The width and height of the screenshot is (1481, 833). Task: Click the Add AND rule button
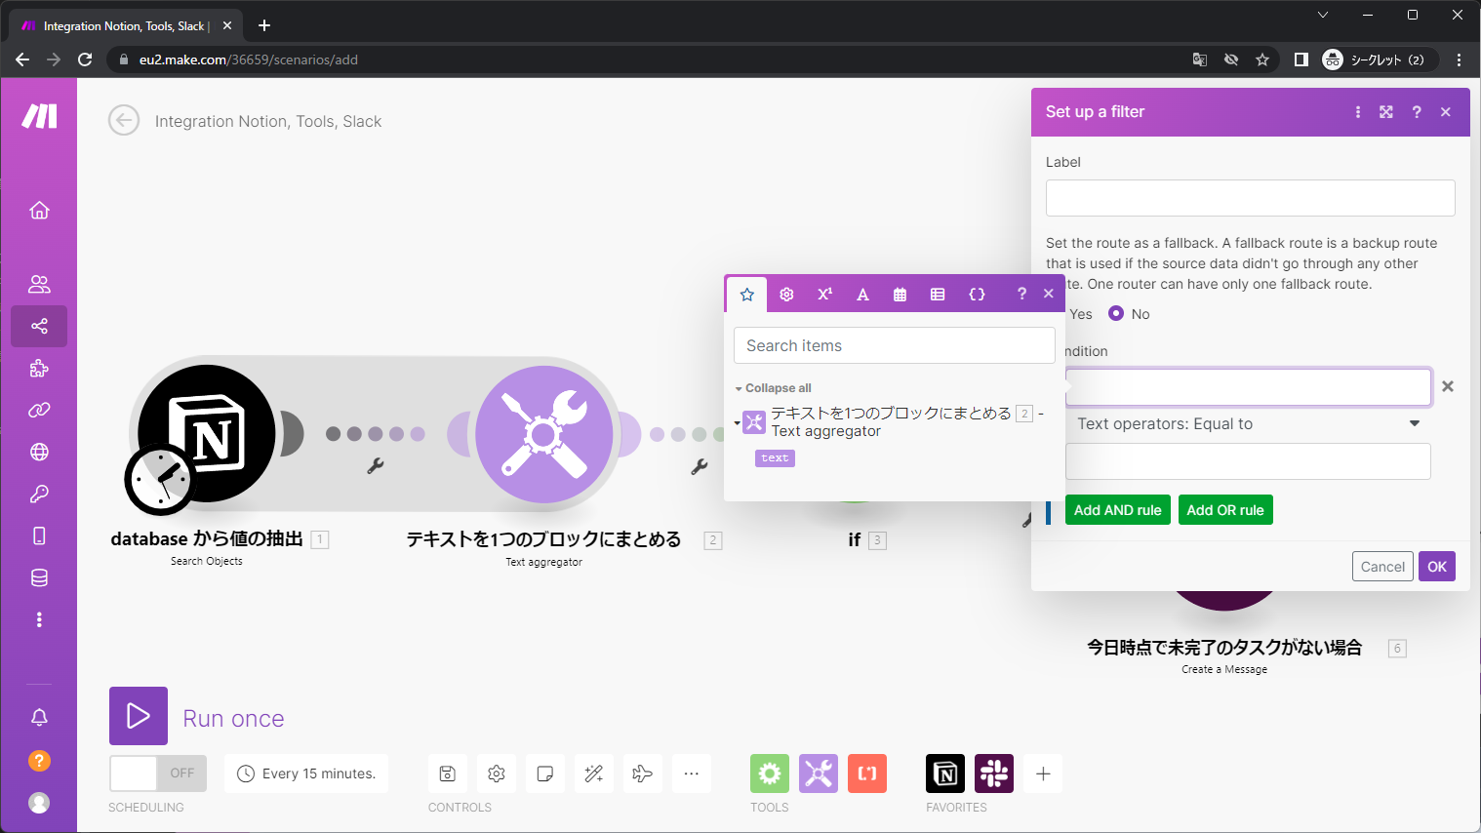click(1117, 509)
